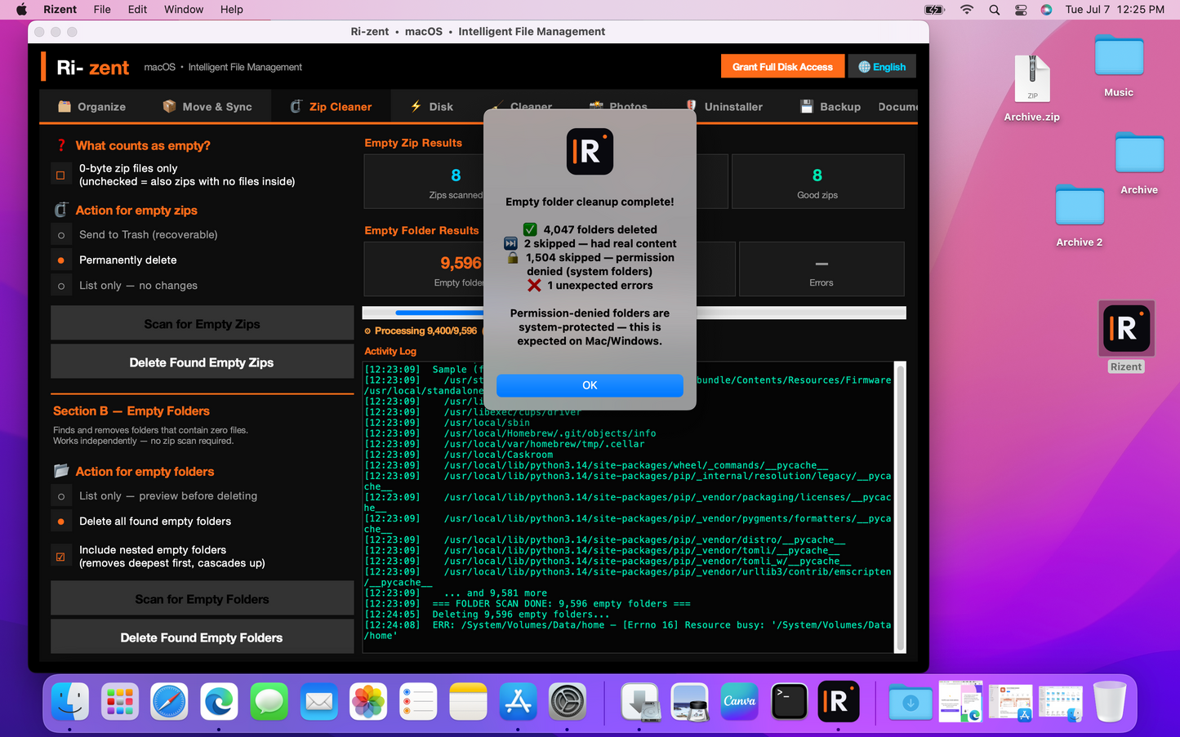
Task: Open Finder from the dock
Action: pyautogui.click(x=70, y=701)
